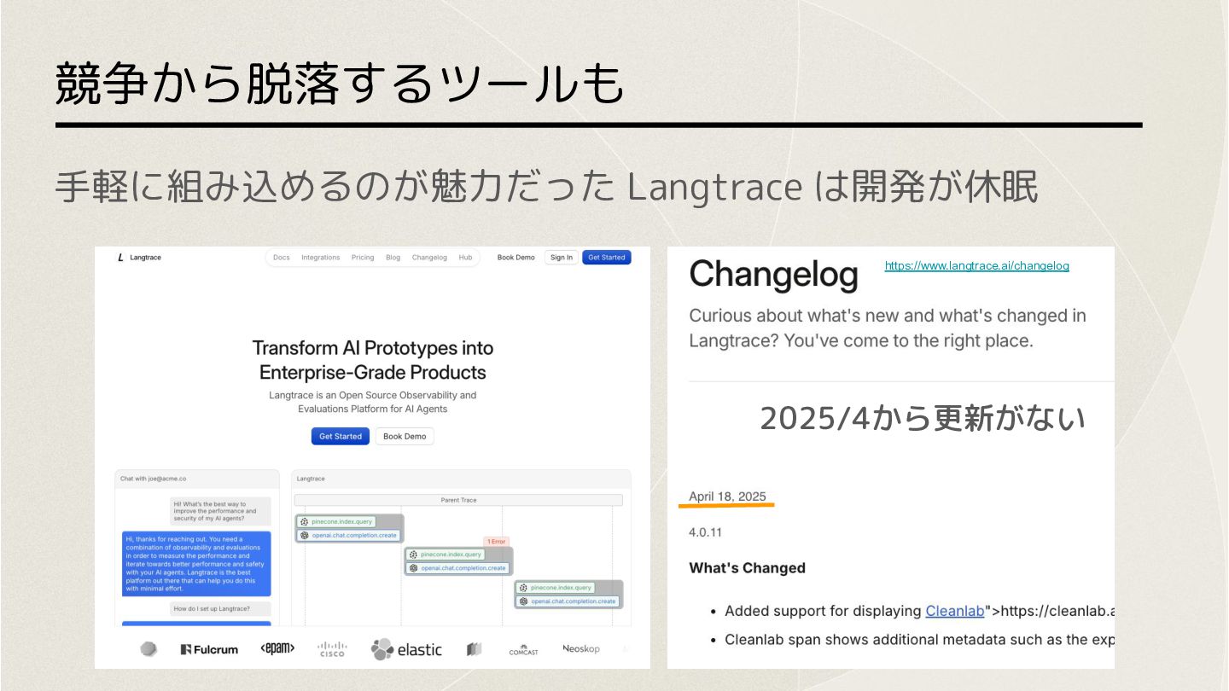Click the '2025/4から更新がない' annotation text

tap(923, 419)
